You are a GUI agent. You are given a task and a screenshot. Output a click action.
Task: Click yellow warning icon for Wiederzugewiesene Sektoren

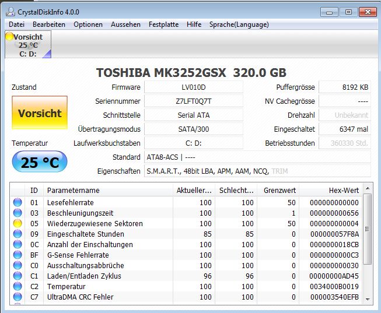18,223
